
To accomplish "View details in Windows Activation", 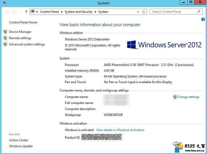I will click(x=120, y=130).
